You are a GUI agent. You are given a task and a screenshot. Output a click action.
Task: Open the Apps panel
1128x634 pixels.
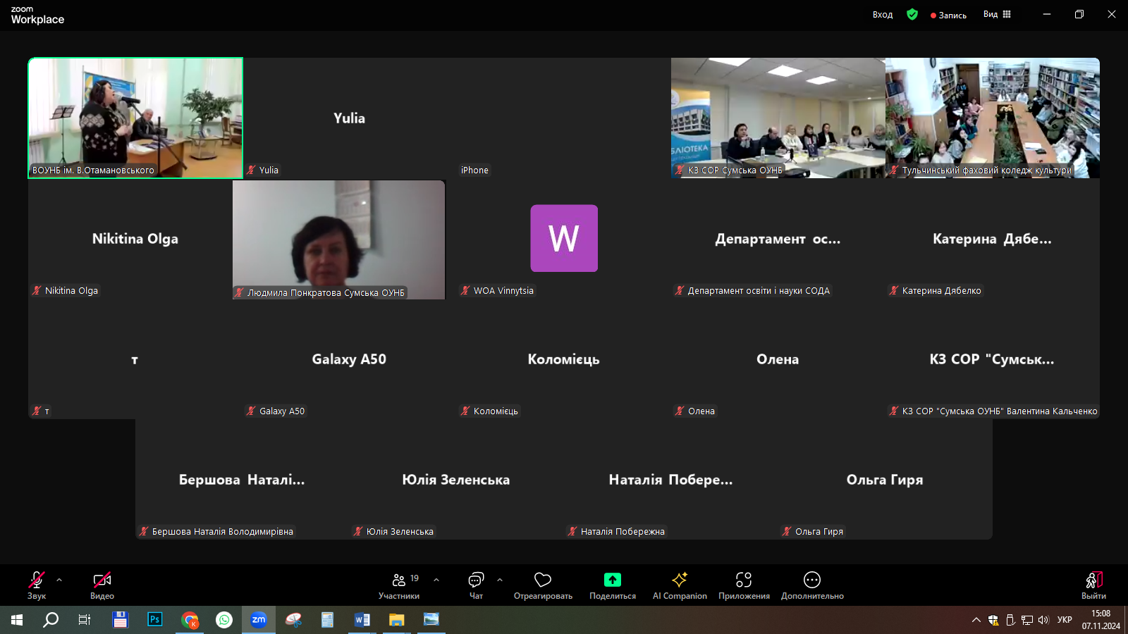[744, 580]
